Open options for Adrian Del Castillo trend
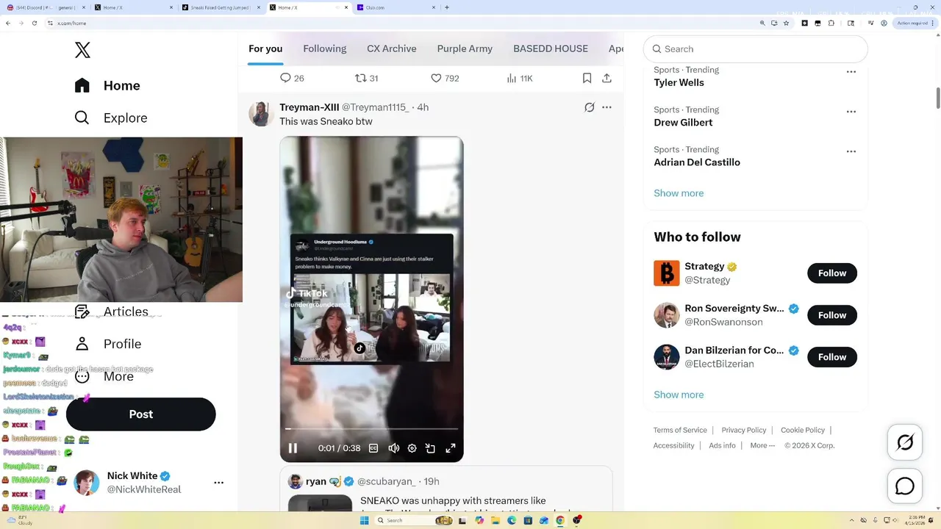941x529 pixels. pos(851,151)
